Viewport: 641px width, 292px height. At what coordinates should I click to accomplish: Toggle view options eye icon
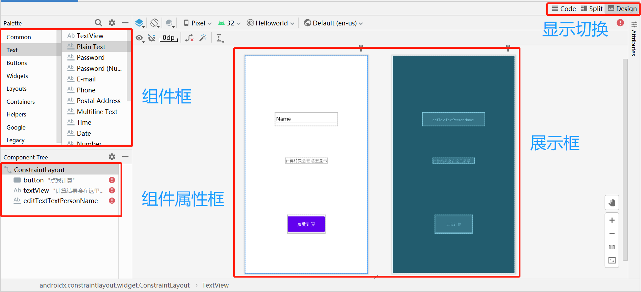pyautogui.click(x=139, y=38)
